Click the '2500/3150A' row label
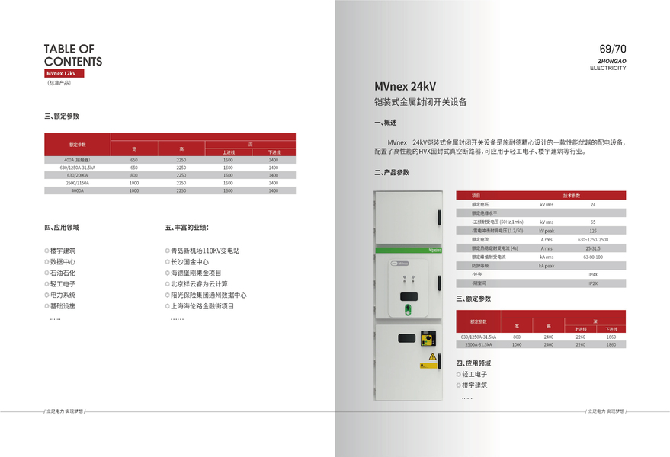 pyautogui.click(x=77, y=183)
